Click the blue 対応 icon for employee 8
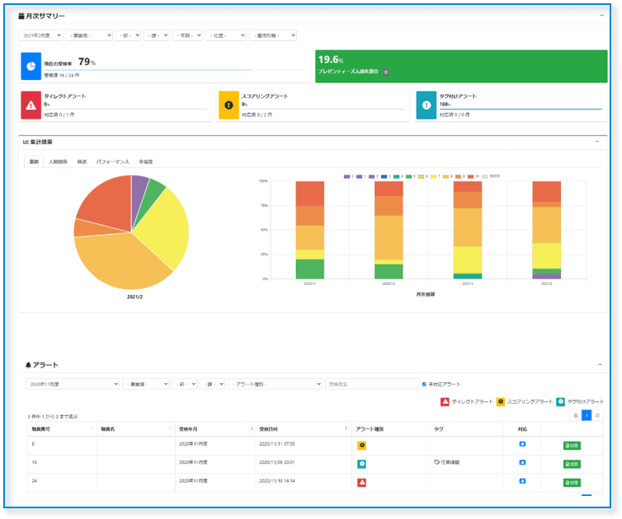 (x=522, y=444)
